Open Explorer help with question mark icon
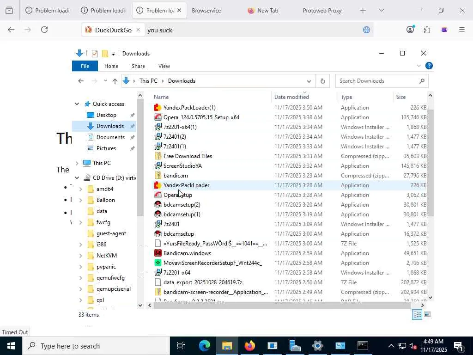The width and height of the screenshot is (473, 355). [429, 66]
